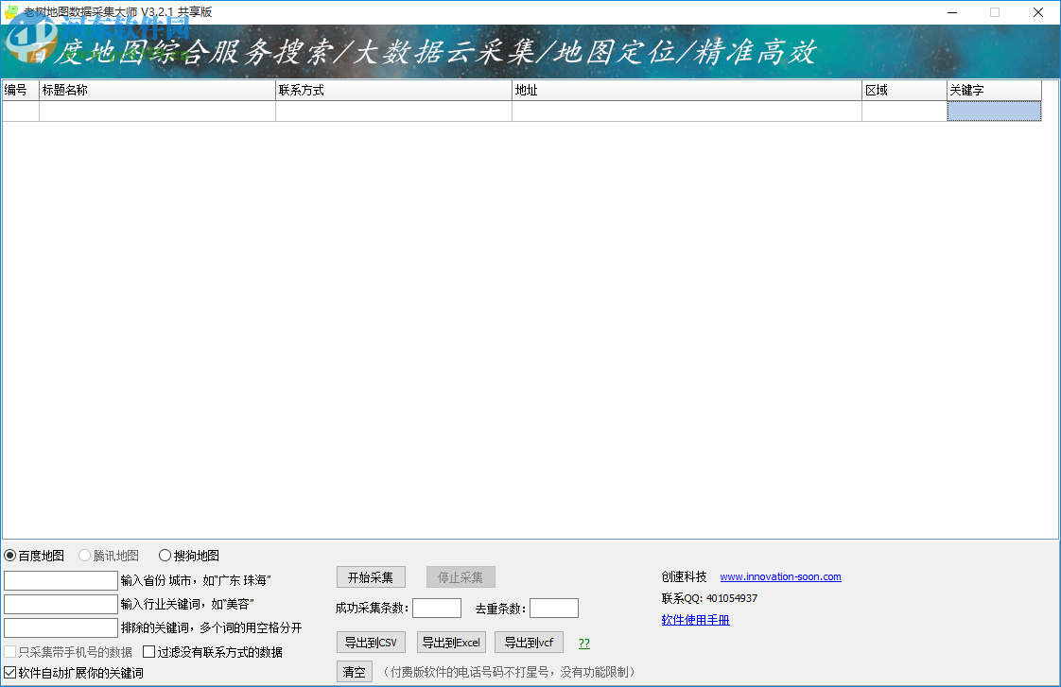
Task: Click the industry keywords input field
Action: pos(60,604)
